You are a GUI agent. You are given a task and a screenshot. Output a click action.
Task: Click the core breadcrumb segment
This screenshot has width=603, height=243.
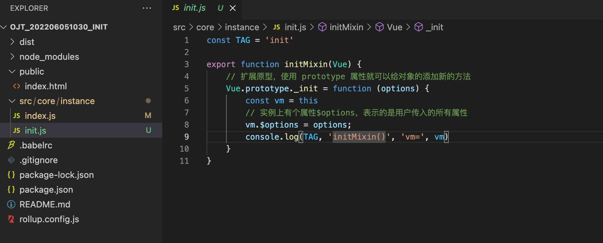205,27
